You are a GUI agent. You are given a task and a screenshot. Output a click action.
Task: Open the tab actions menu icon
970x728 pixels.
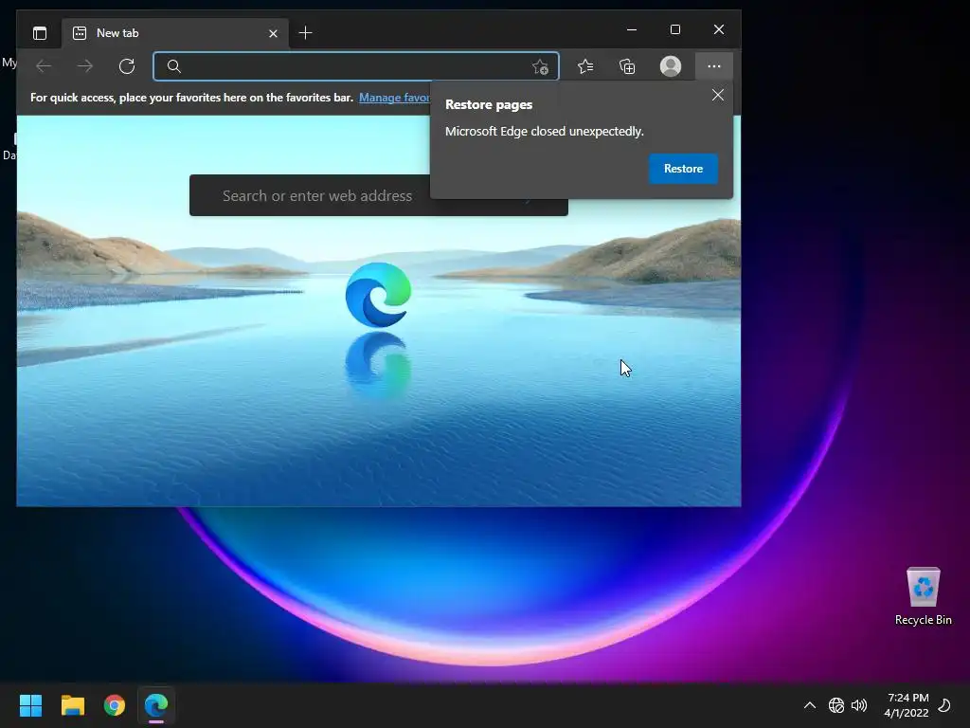(40, 33)
